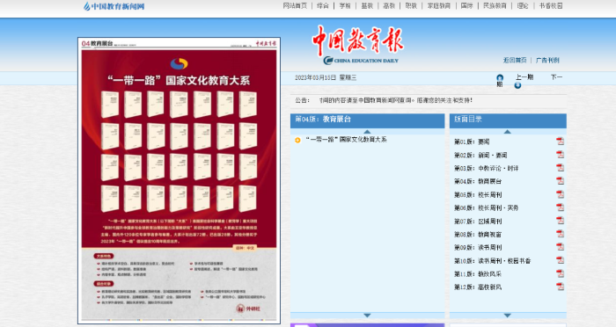Open PDF icon for 第08版 教育视窗
Viewport: 616px width, 327px height.
point(560,234)
